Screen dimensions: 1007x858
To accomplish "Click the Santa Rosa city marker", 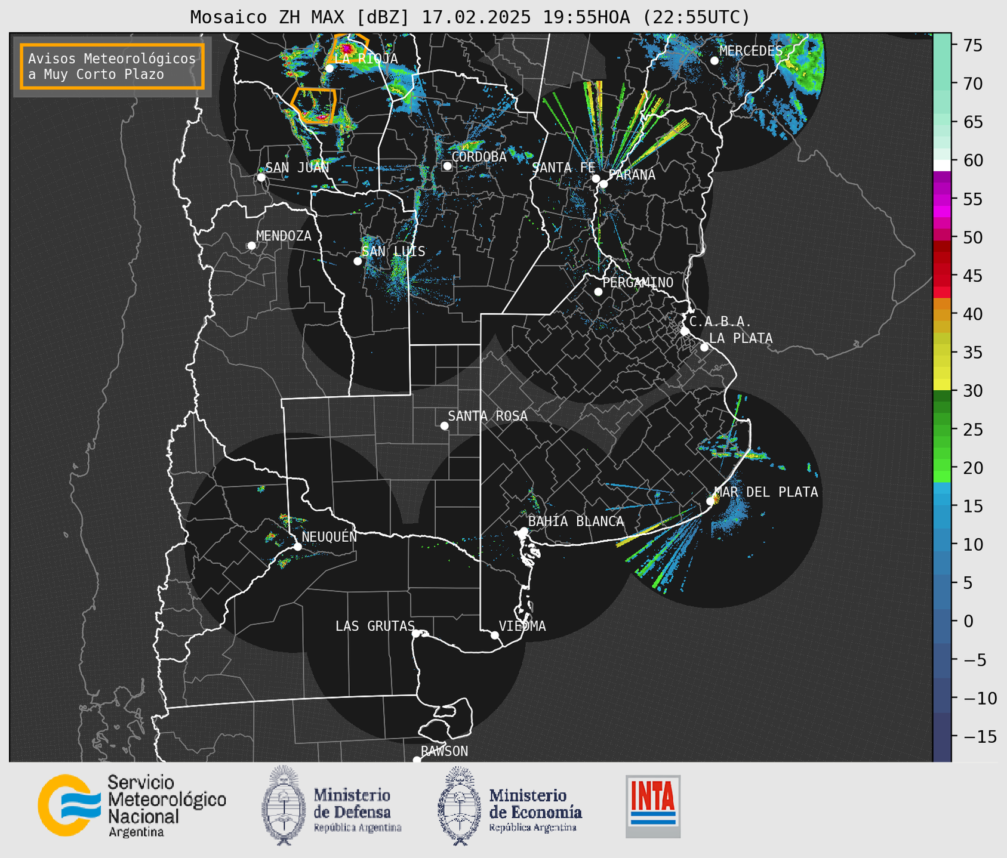I will 444,425.
